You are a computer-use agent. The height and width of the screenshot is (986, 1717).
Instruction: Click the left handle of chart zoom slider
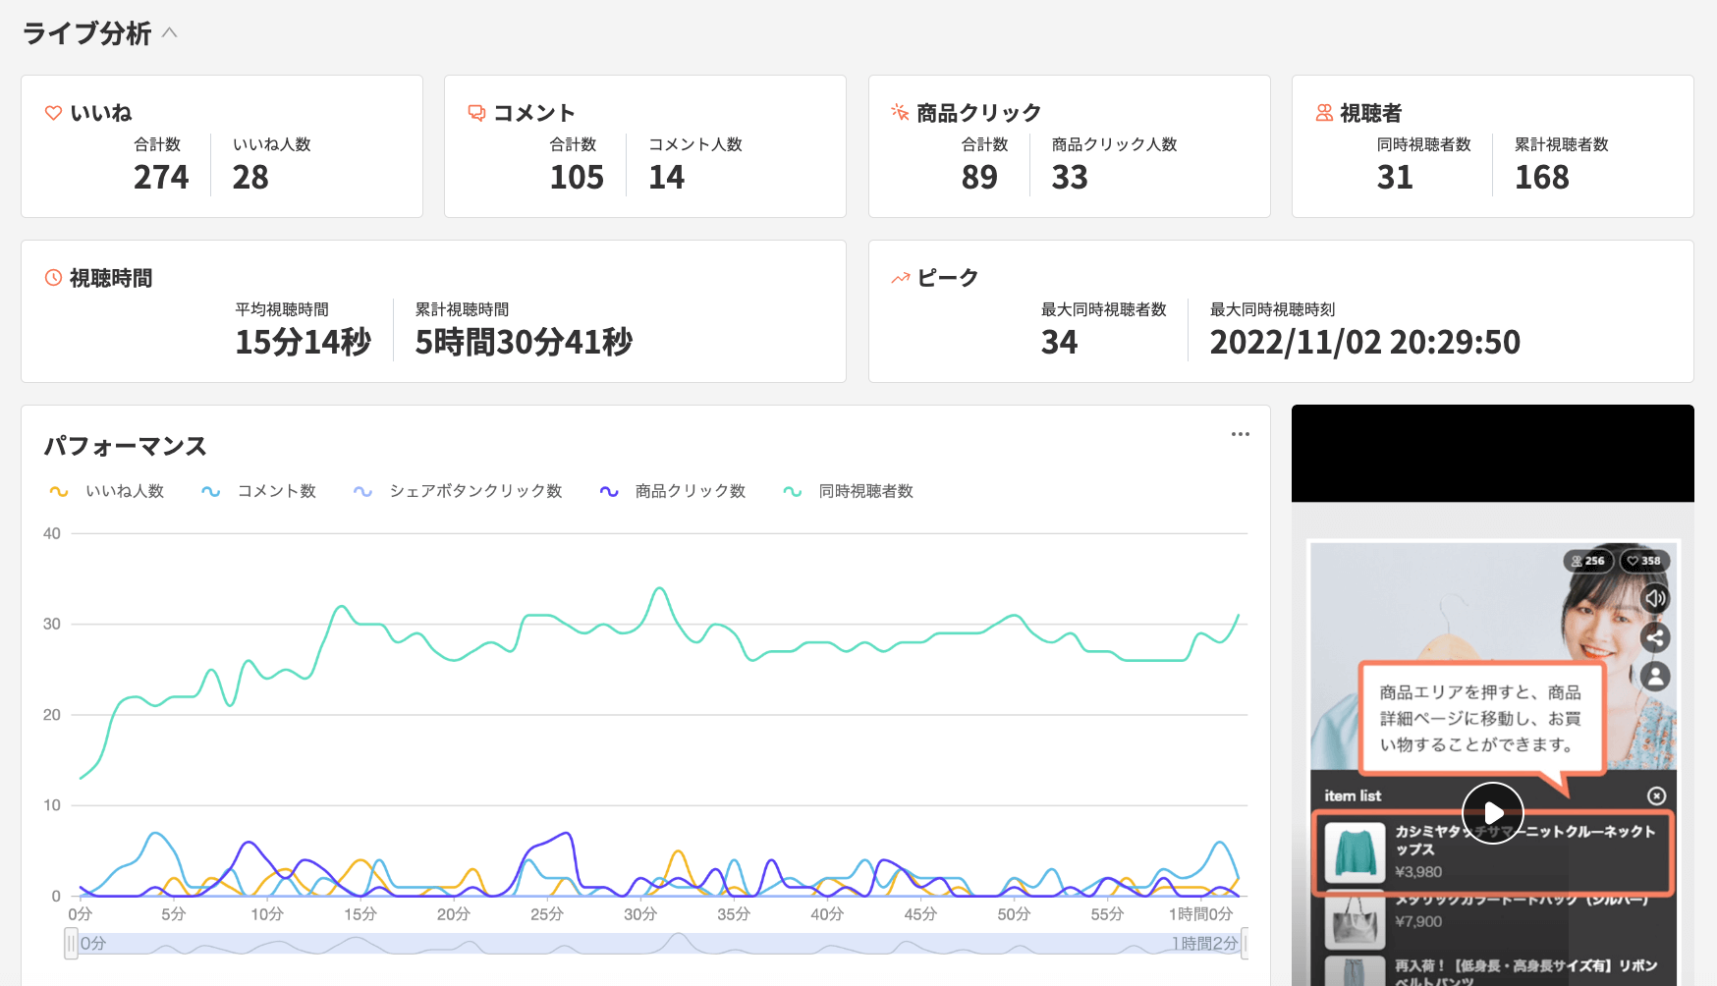[x=71, y=944]
